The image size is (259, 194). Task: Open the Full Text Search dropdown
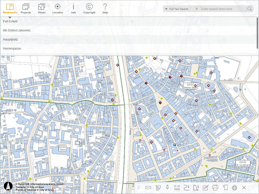(x=177, y=9)
